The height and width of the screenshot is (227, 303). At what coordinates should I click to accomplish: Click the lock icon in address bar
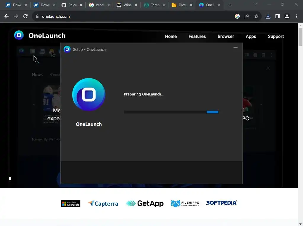click(x=37, y=17)
